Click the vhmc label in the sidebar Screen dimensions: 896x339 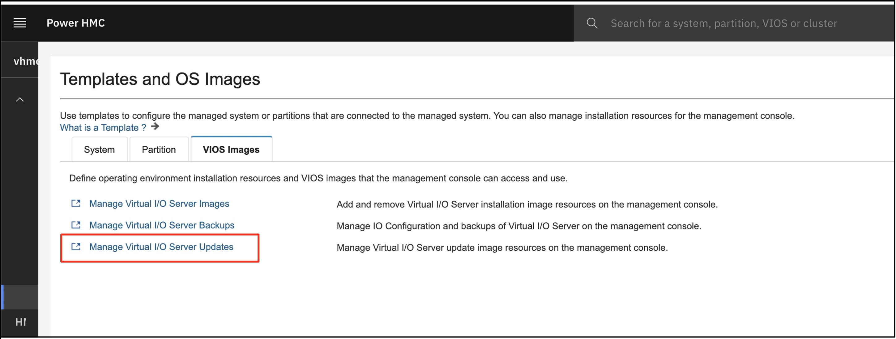coord(26,61)
